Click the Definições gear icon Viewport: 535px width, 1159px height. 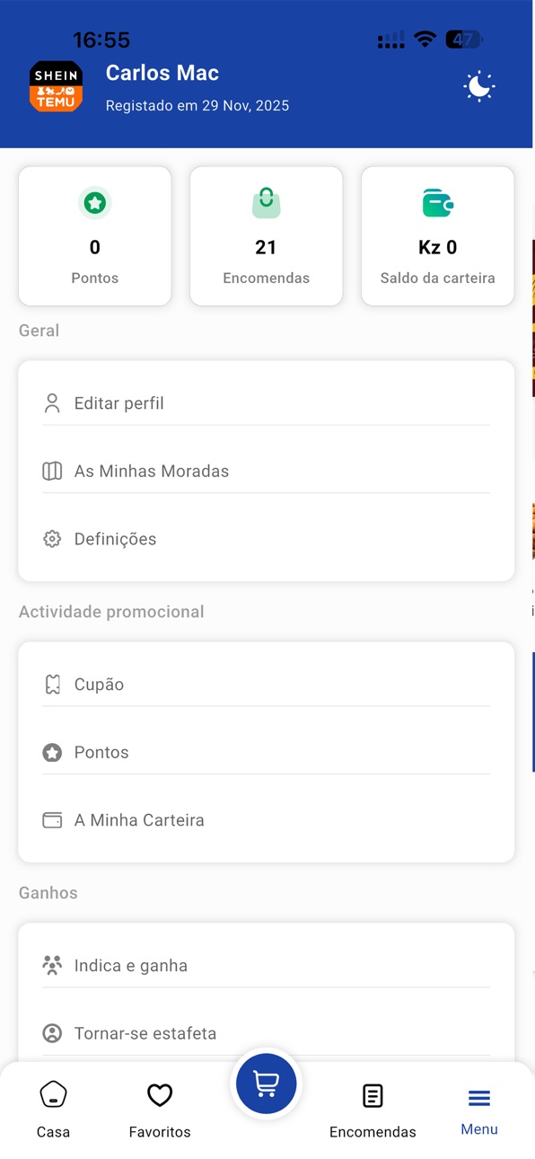[52, 539]
